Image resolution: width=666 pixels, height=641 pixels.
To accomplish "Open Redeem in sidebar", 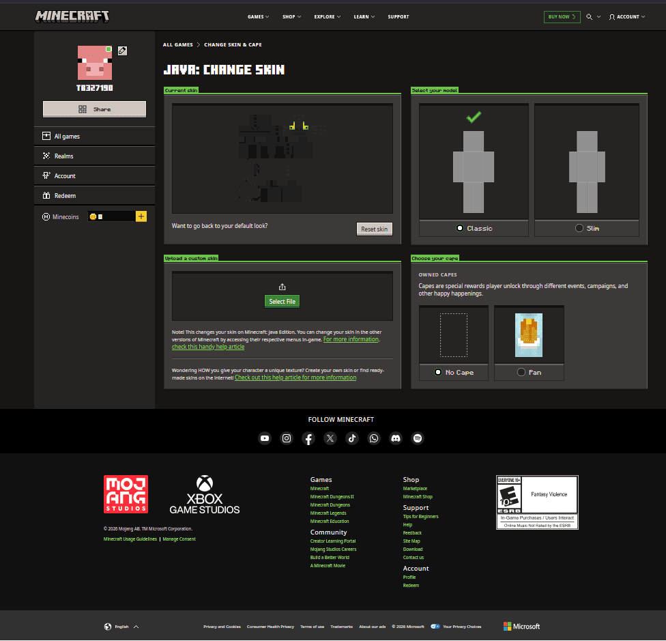I will [x=94, y=196].
